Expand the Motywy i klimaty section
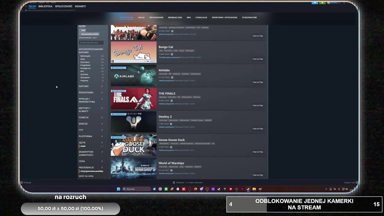This screenshot has width=384, height=216. pos(91,109)
